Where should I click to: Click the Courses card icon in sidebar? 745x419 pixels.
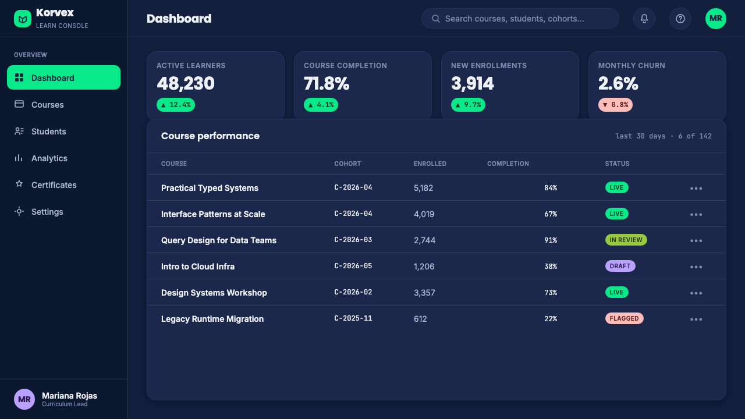(x=19, y=104)
